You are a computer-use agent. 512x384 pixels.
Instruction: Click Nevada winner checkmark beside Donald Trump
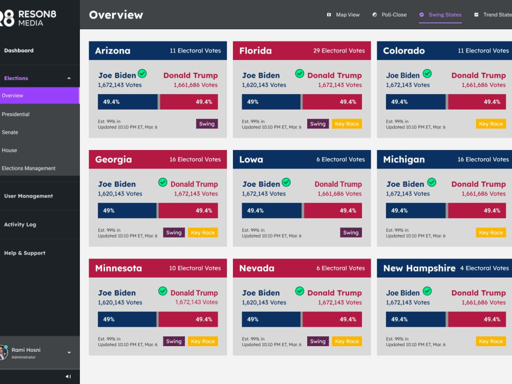(x=300, y=291)
